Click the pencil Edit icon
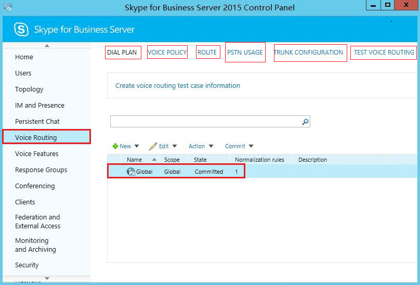 tap(153, 146)
